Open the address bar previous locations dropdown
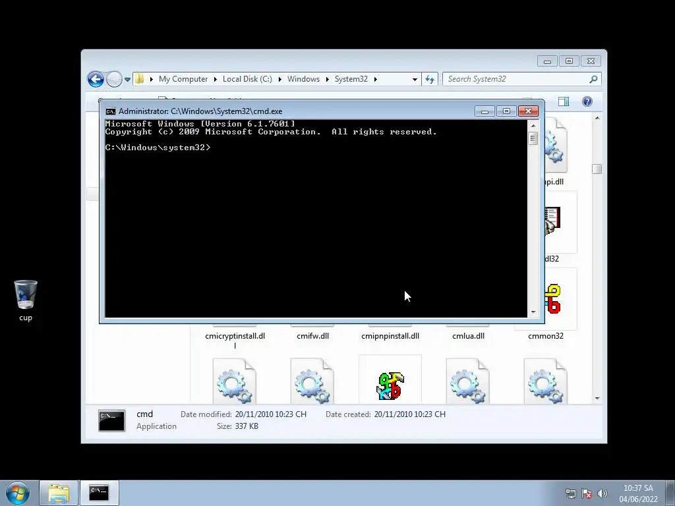675x506 pixels. [415, 79]
